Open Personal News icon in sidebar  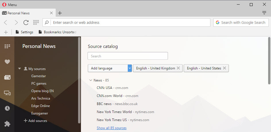coord(7,77)
